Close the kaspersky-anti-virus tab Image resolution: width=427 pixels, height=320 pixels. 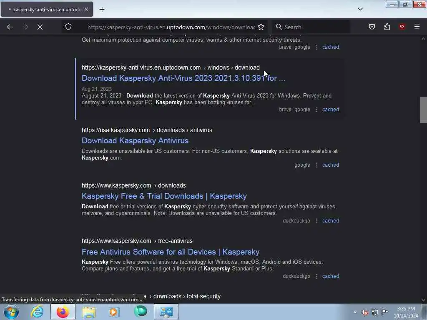[x=86, y=9]
